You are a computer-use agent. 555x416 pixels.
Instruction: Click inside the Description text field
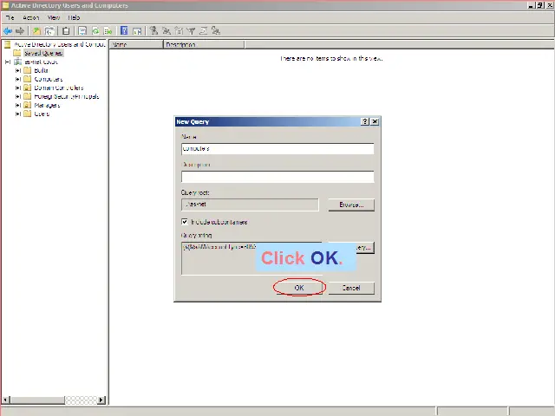[x=277, y=177]
